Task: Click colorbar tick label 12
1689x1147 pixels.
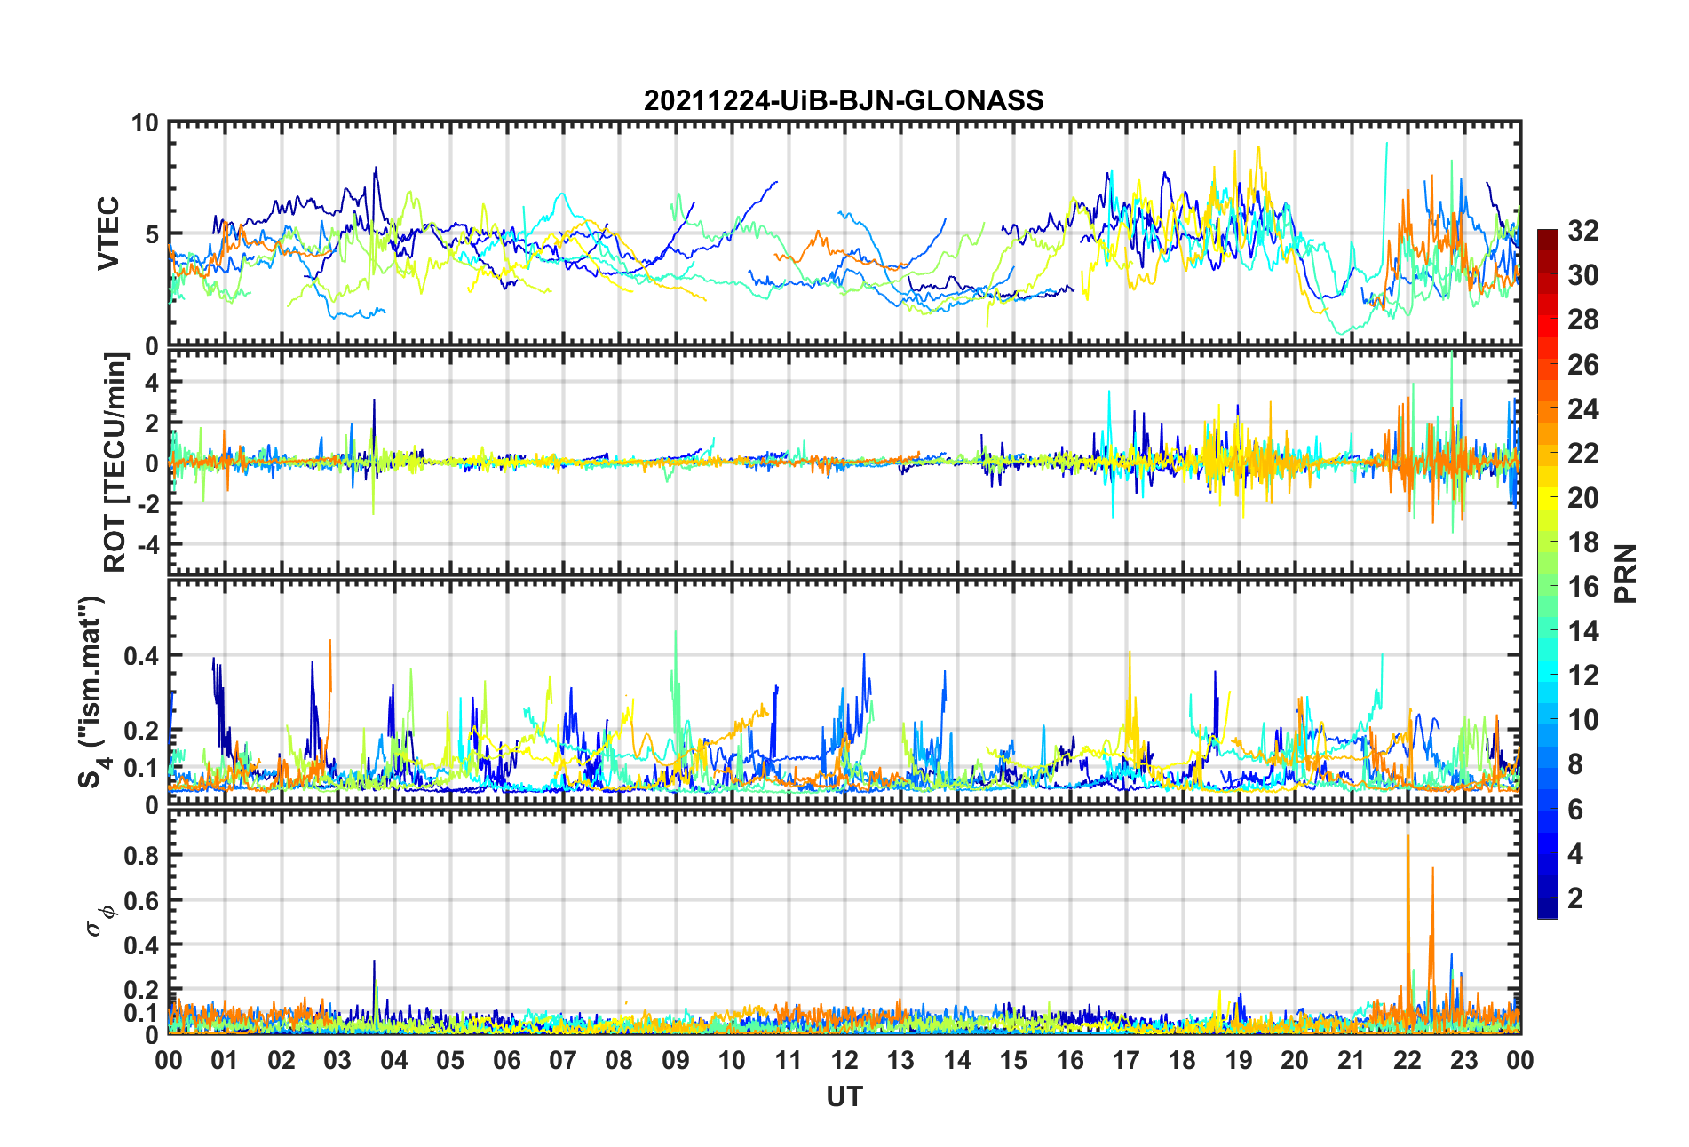Action: pos(1582,675)
